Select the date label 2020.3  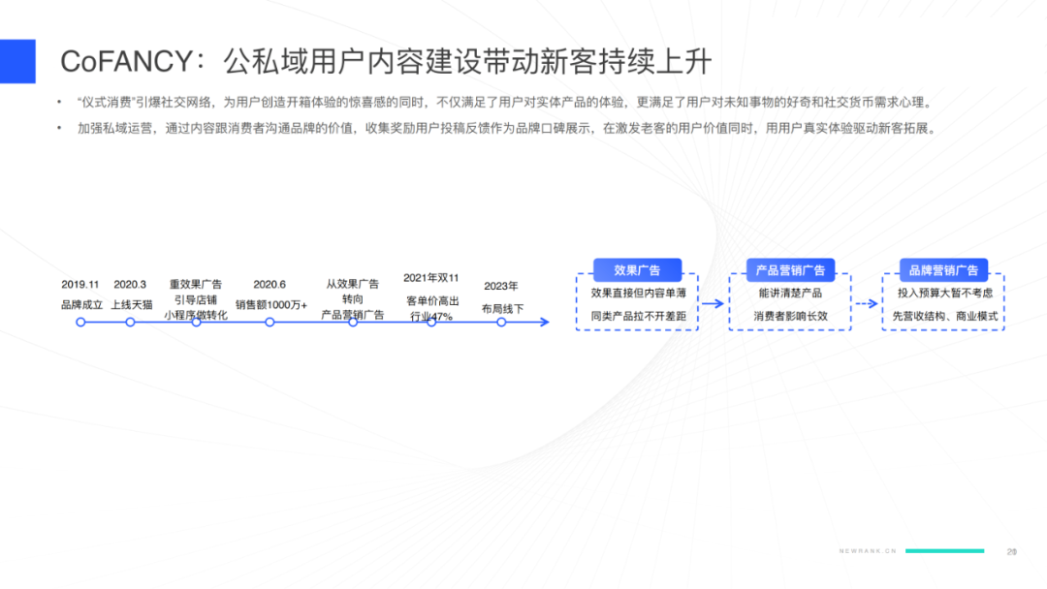[x=130, y=284]
